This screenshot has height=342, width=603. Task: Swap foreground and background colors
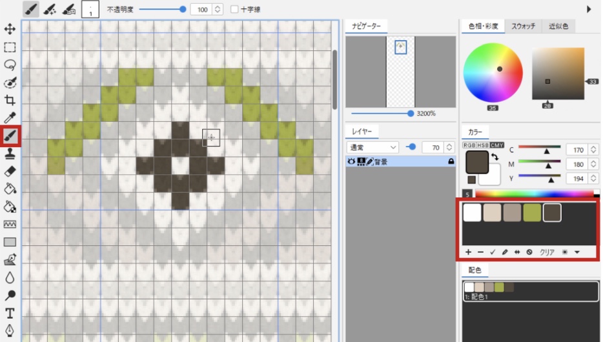(x=495, y=156)
